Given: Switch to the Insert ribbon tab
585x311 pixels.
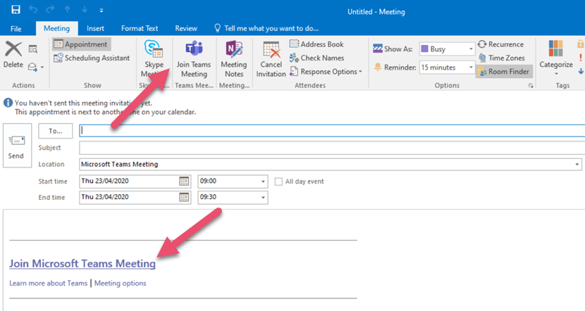Looking at the screenshot, I should click(x=95, y=28).
